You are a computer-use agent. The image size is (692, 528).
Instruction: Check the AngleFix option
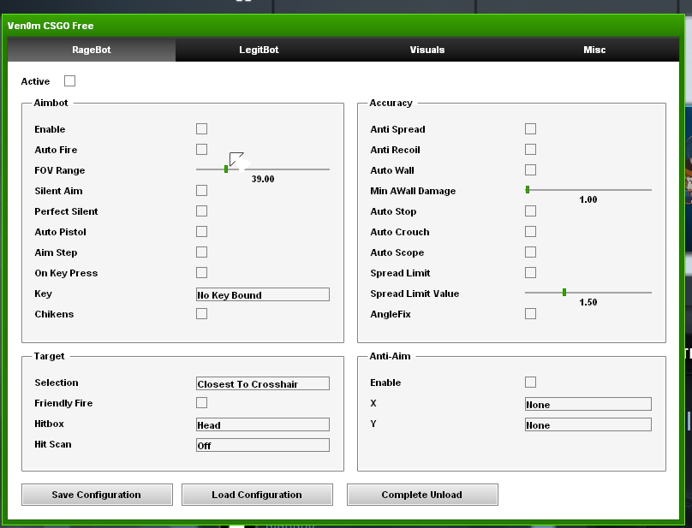pos(531,314)
